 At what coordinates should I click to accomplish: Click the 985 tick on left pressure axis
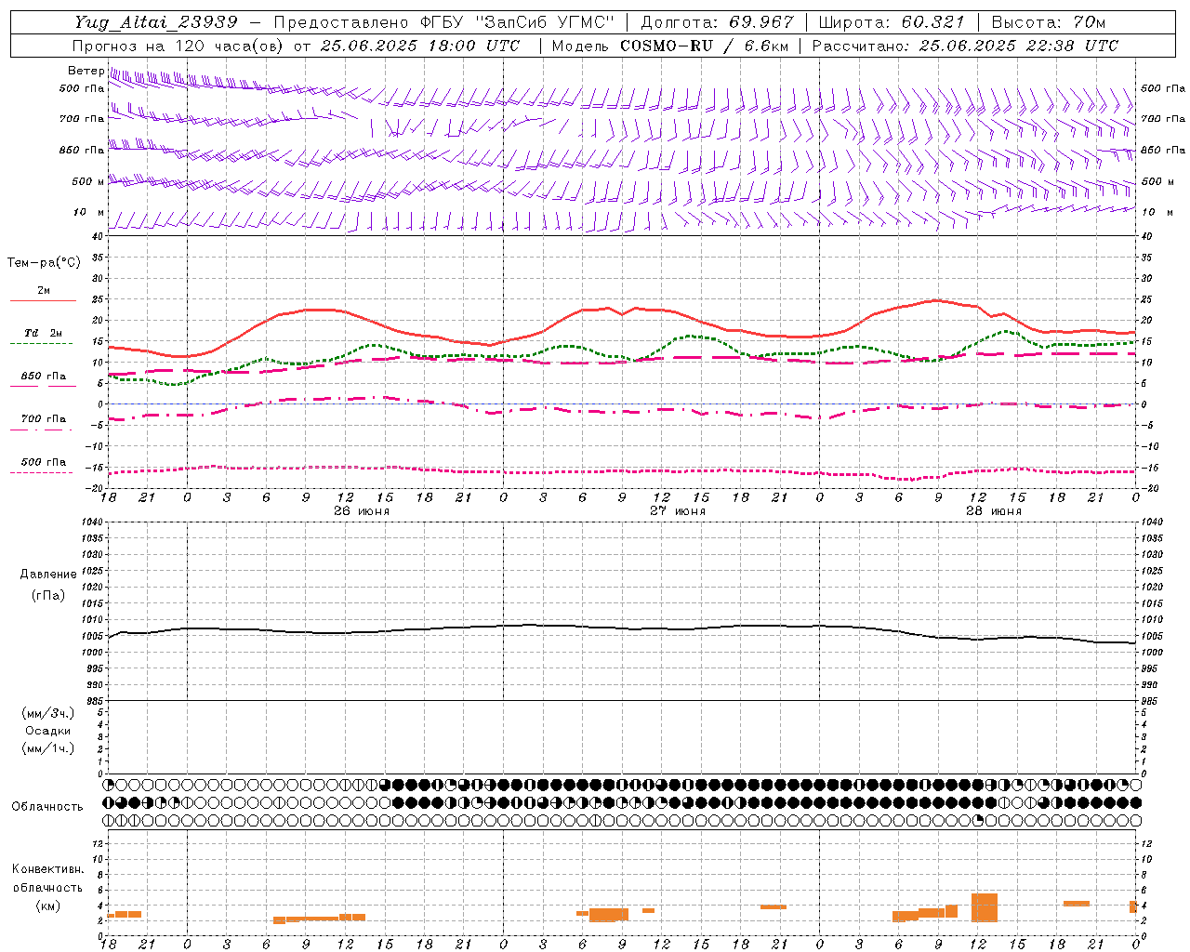pos(97,701)
